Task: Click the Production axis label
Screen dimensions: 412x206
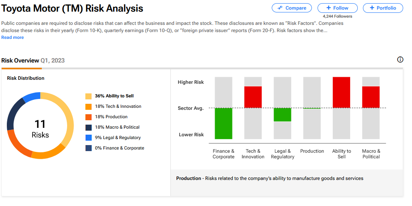Action: [312, 151]
